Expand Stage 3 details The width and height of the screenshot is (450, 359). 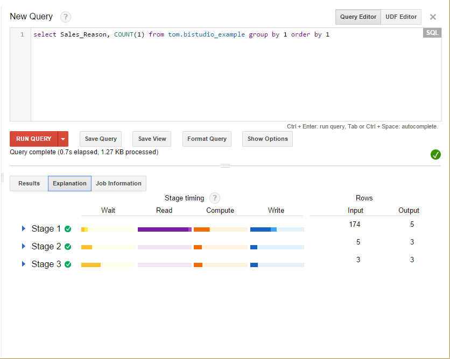click(24, 264)
